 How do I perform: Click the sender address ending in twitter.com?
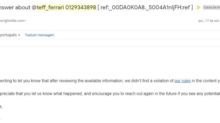pos(13,20)
